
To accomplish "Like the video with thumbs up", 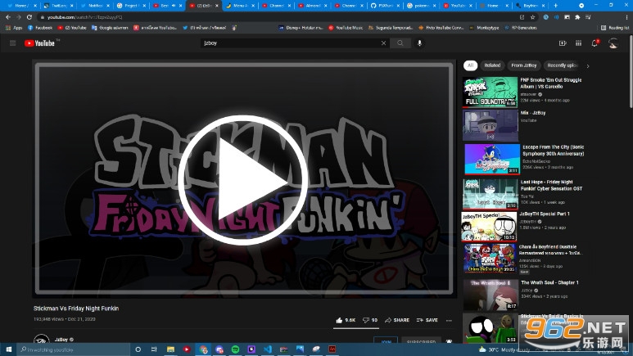I will pos(346,320).
